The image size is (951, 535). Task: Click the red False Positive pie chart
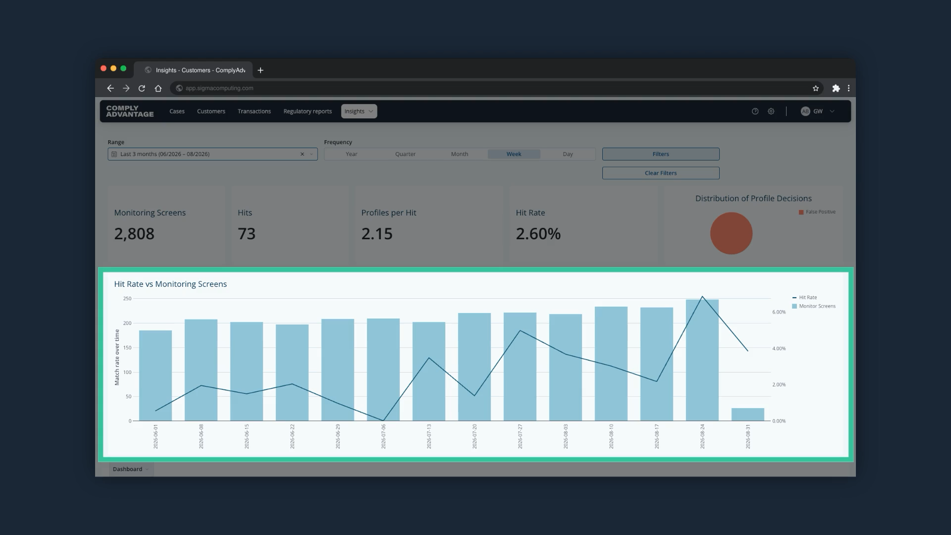pyautogui.click(x=731, y=233)
